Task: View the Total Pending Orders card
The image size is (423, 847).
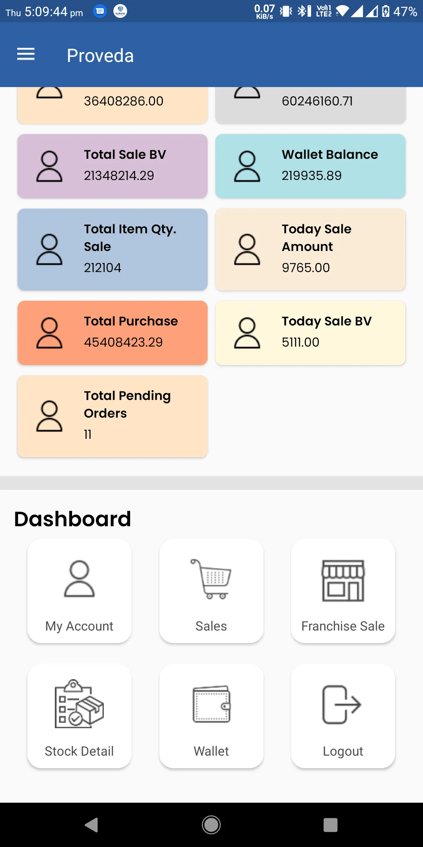Action: (x=112, y=416)
